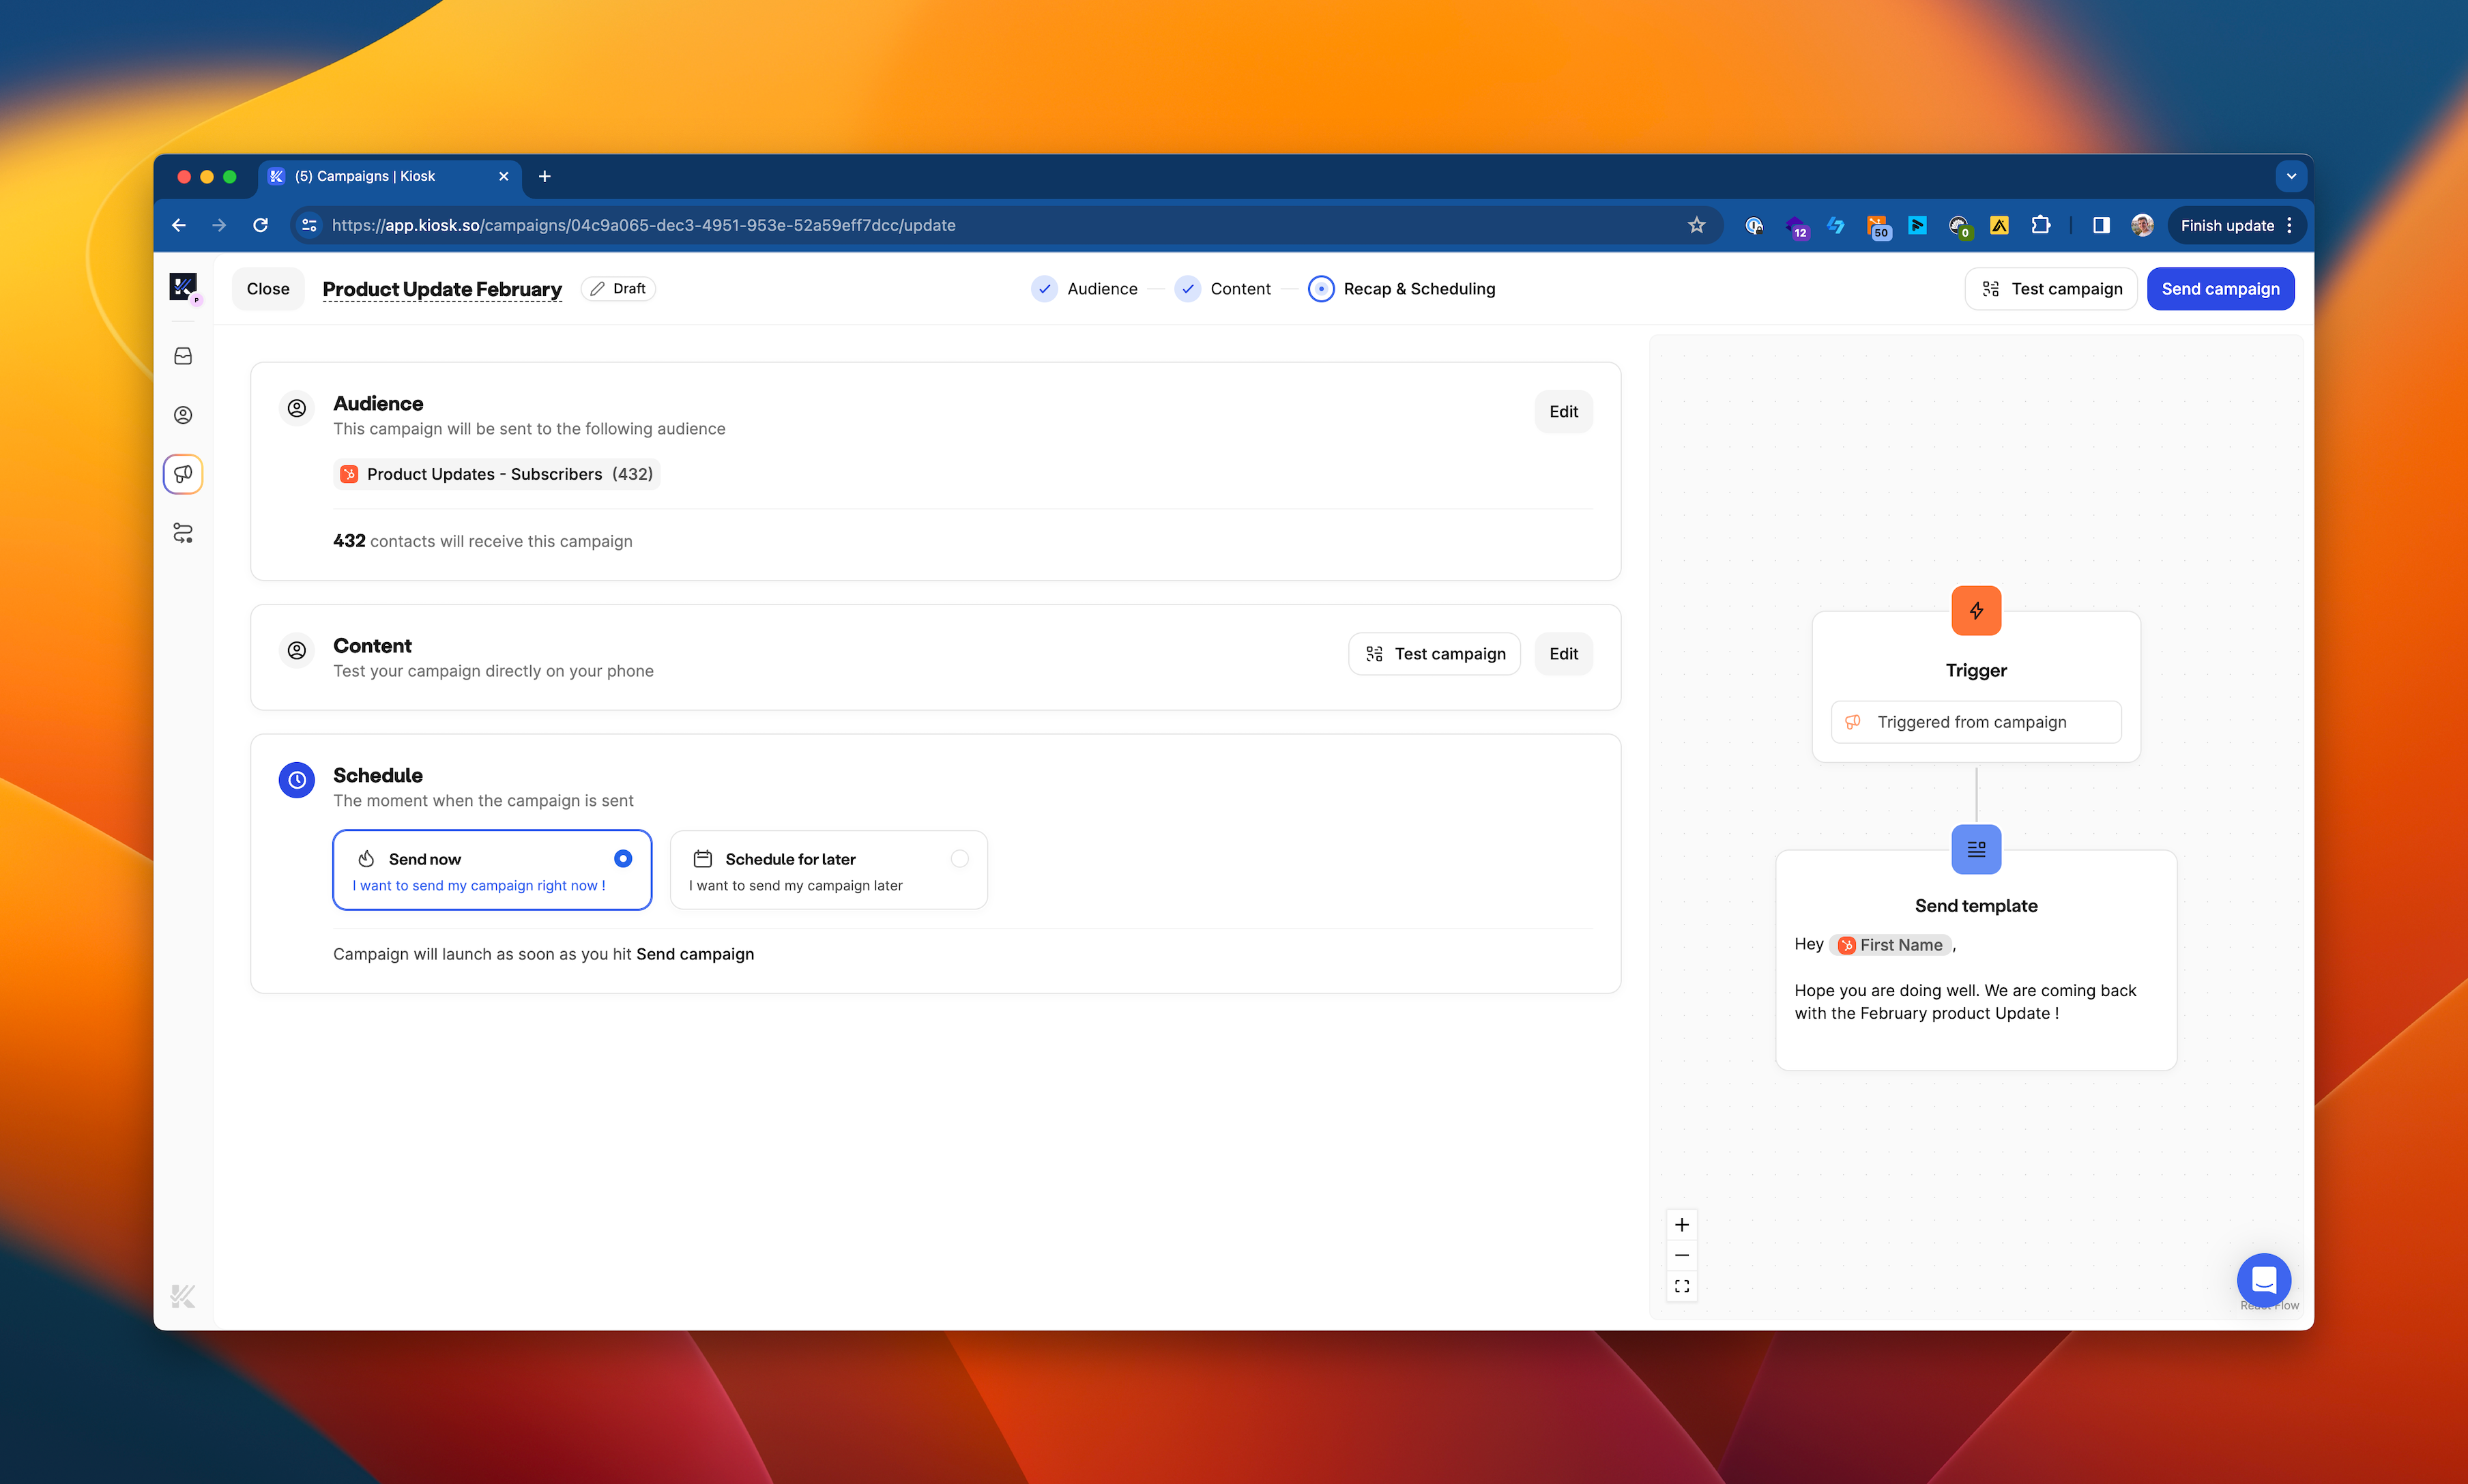Edit the Audience section
Image resolution: width=2468 pixels, height=1484 pixels.
(1563, 412)
